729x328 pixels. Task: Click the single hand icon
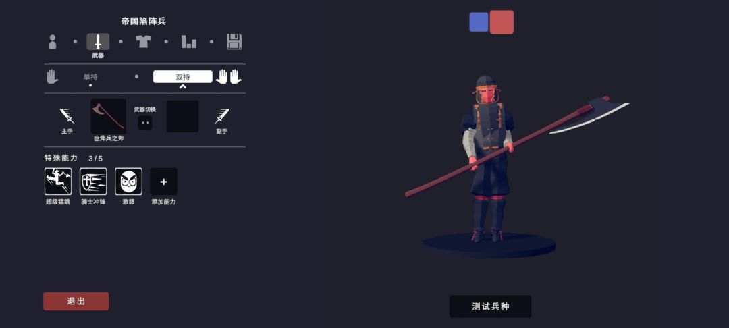pyautogui.click(x=53, y=77)
